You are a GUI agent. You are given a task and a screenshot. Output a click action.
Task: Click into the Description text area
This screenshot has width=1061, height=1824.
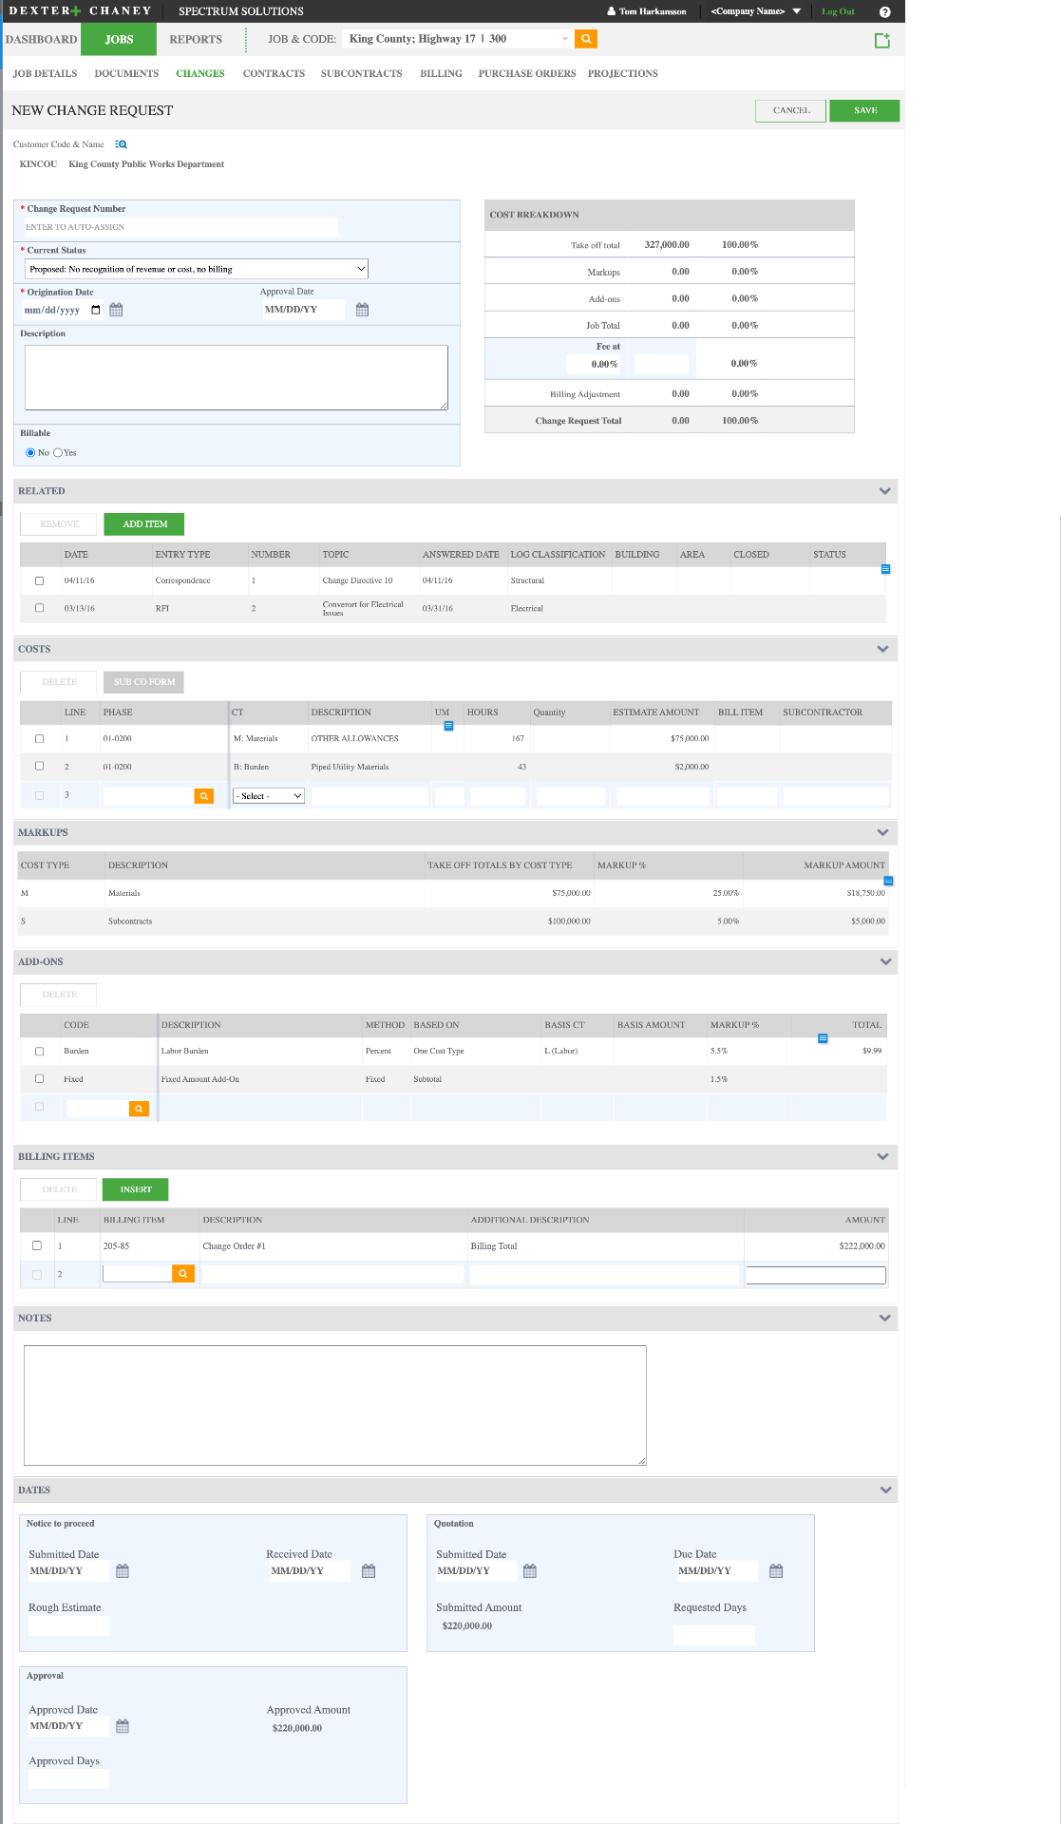tap(237, 377)
